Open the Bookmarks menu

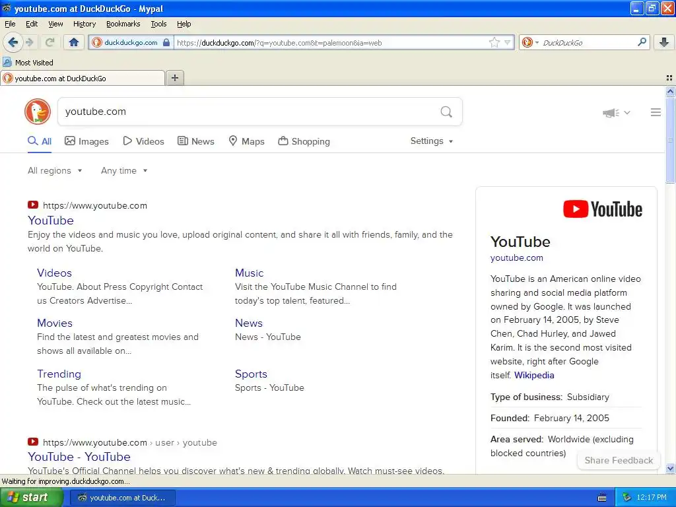coord(123,24)
